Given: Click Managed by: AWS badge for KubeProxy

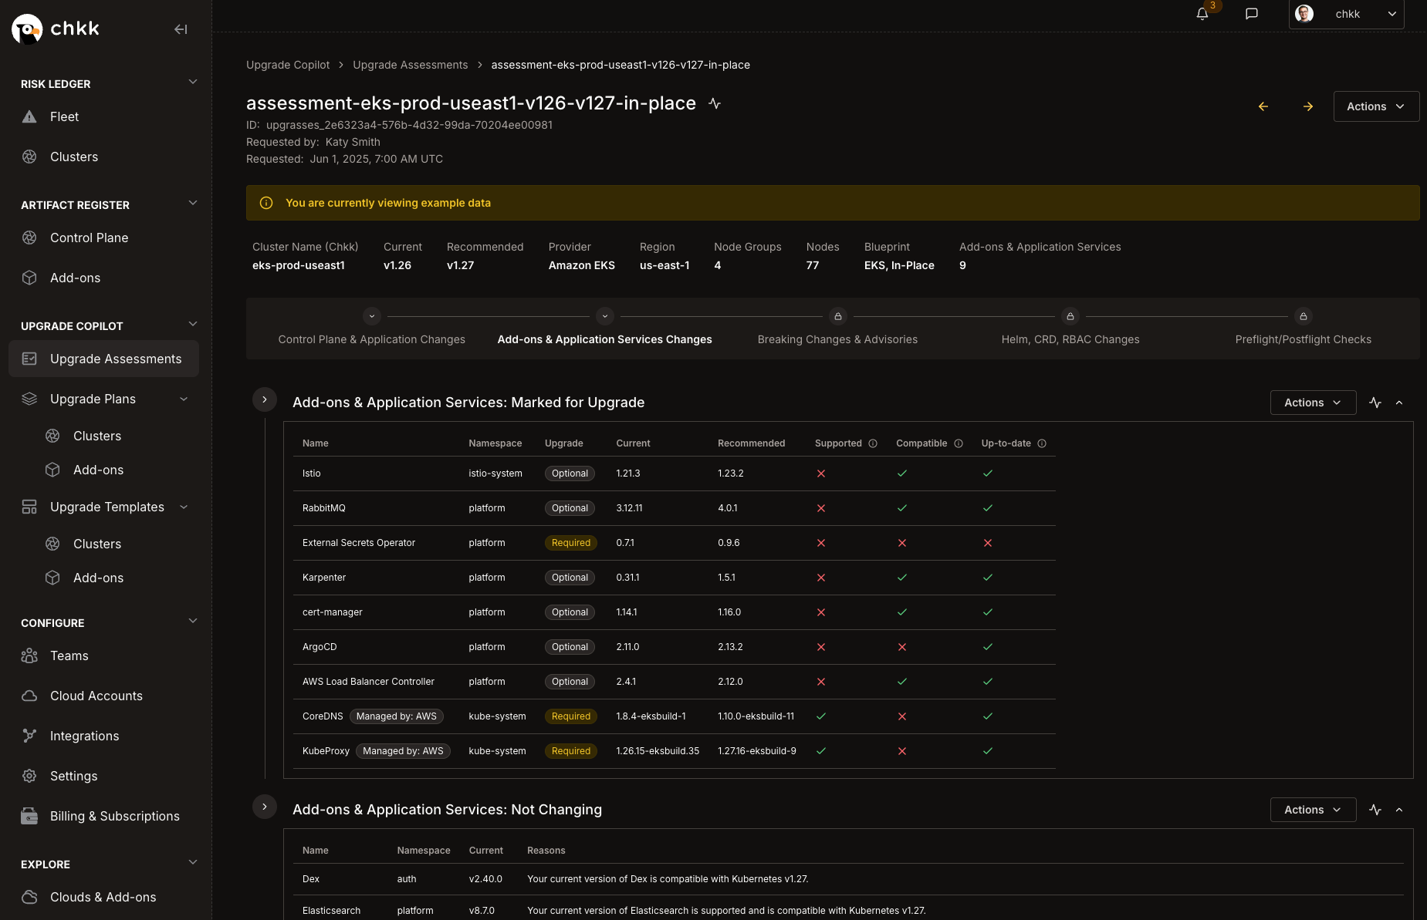Looking at the screenshot, I should tap(403, 751).
